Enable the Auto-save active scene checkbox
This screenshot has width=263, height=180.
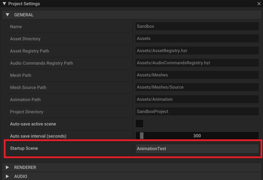tap(139, 124)
